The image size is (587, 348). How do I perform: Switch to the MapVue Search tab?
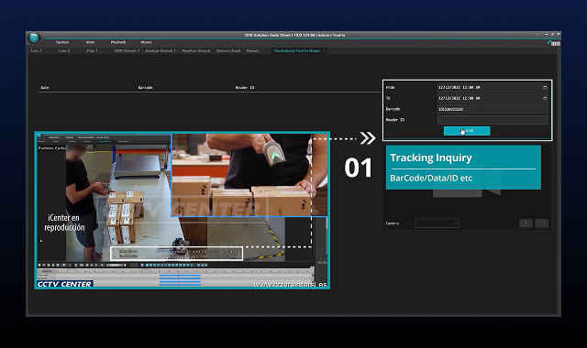point(195,50)
